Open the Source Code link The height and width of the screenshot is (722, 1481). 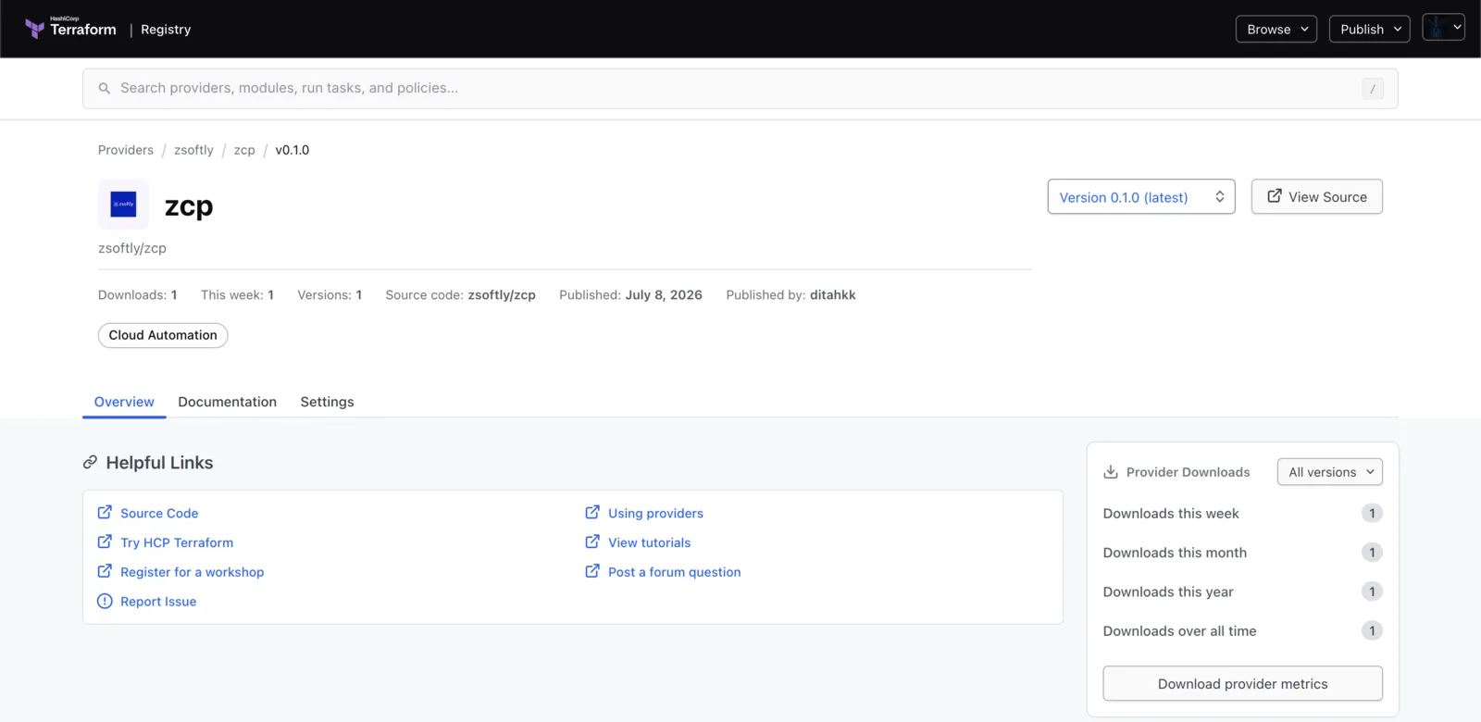159,513
